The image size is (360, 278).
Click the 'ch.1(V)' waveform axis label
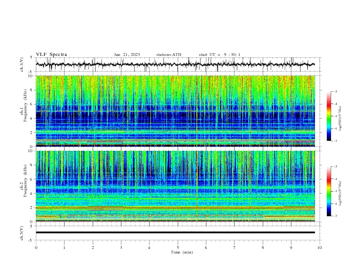click(22, 65)
